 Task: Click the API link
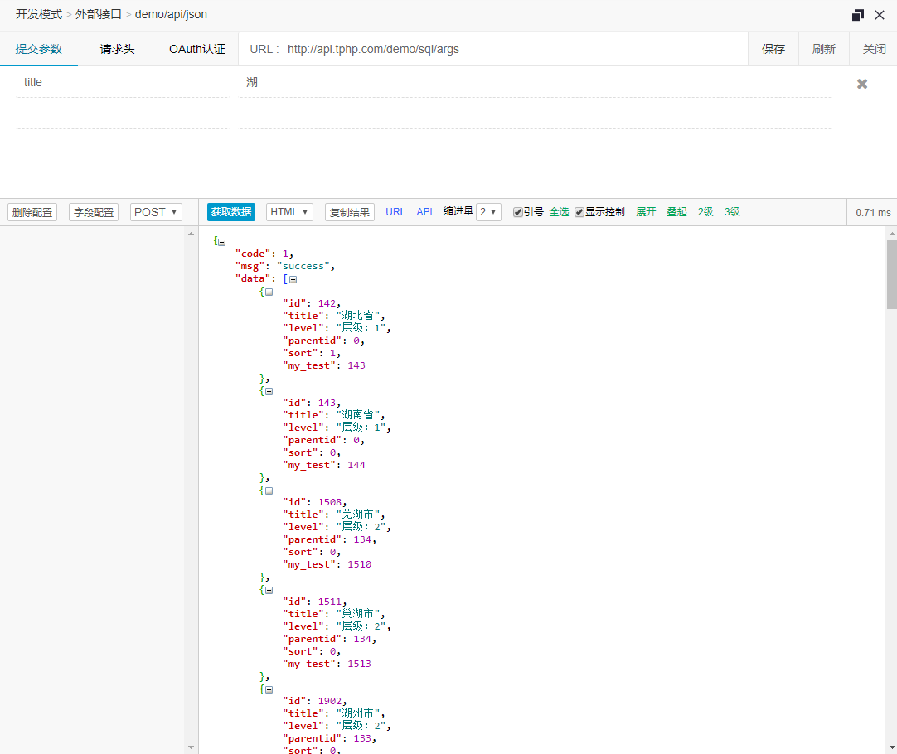tap(424, 212)
